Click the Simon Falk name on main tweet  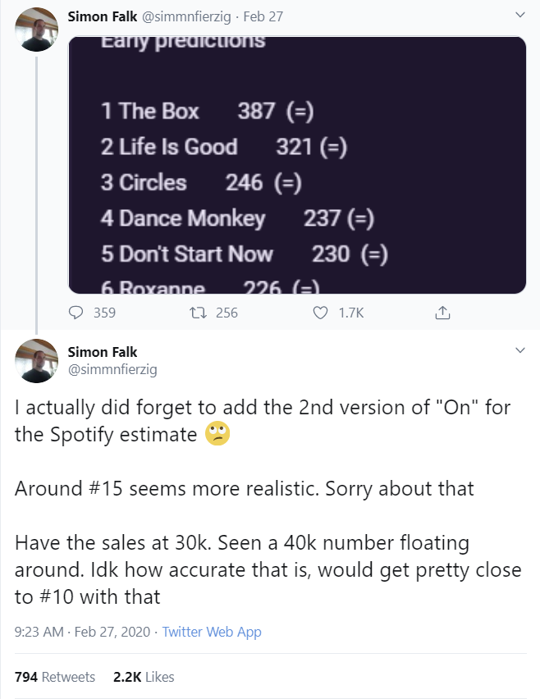pos(102,352)
